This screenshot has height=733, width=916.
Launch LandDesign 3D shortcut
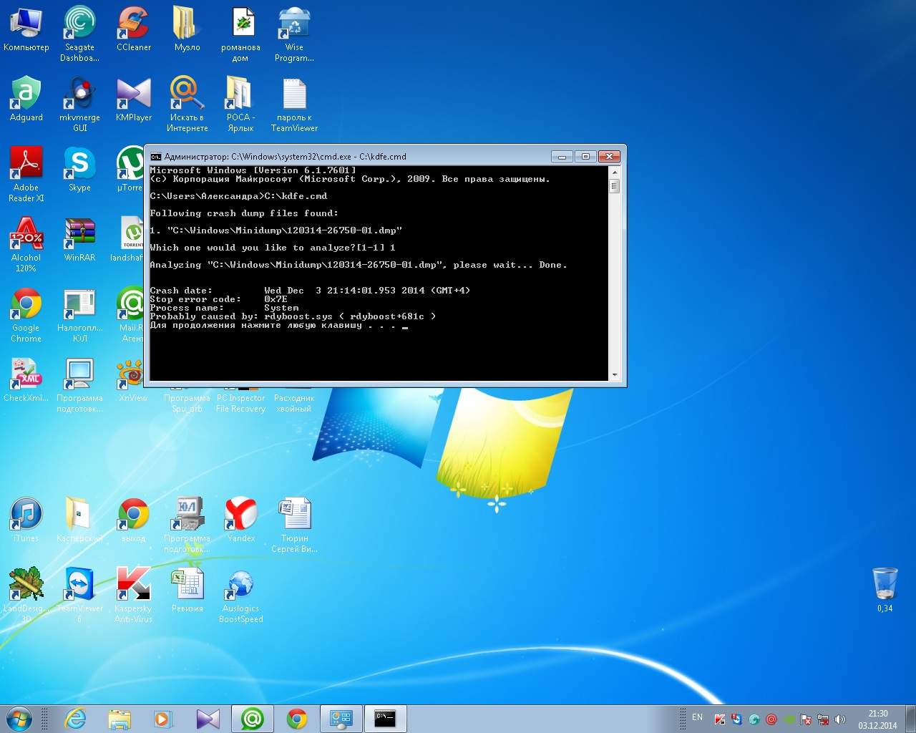pyautogui.click(x=26, y=595)
